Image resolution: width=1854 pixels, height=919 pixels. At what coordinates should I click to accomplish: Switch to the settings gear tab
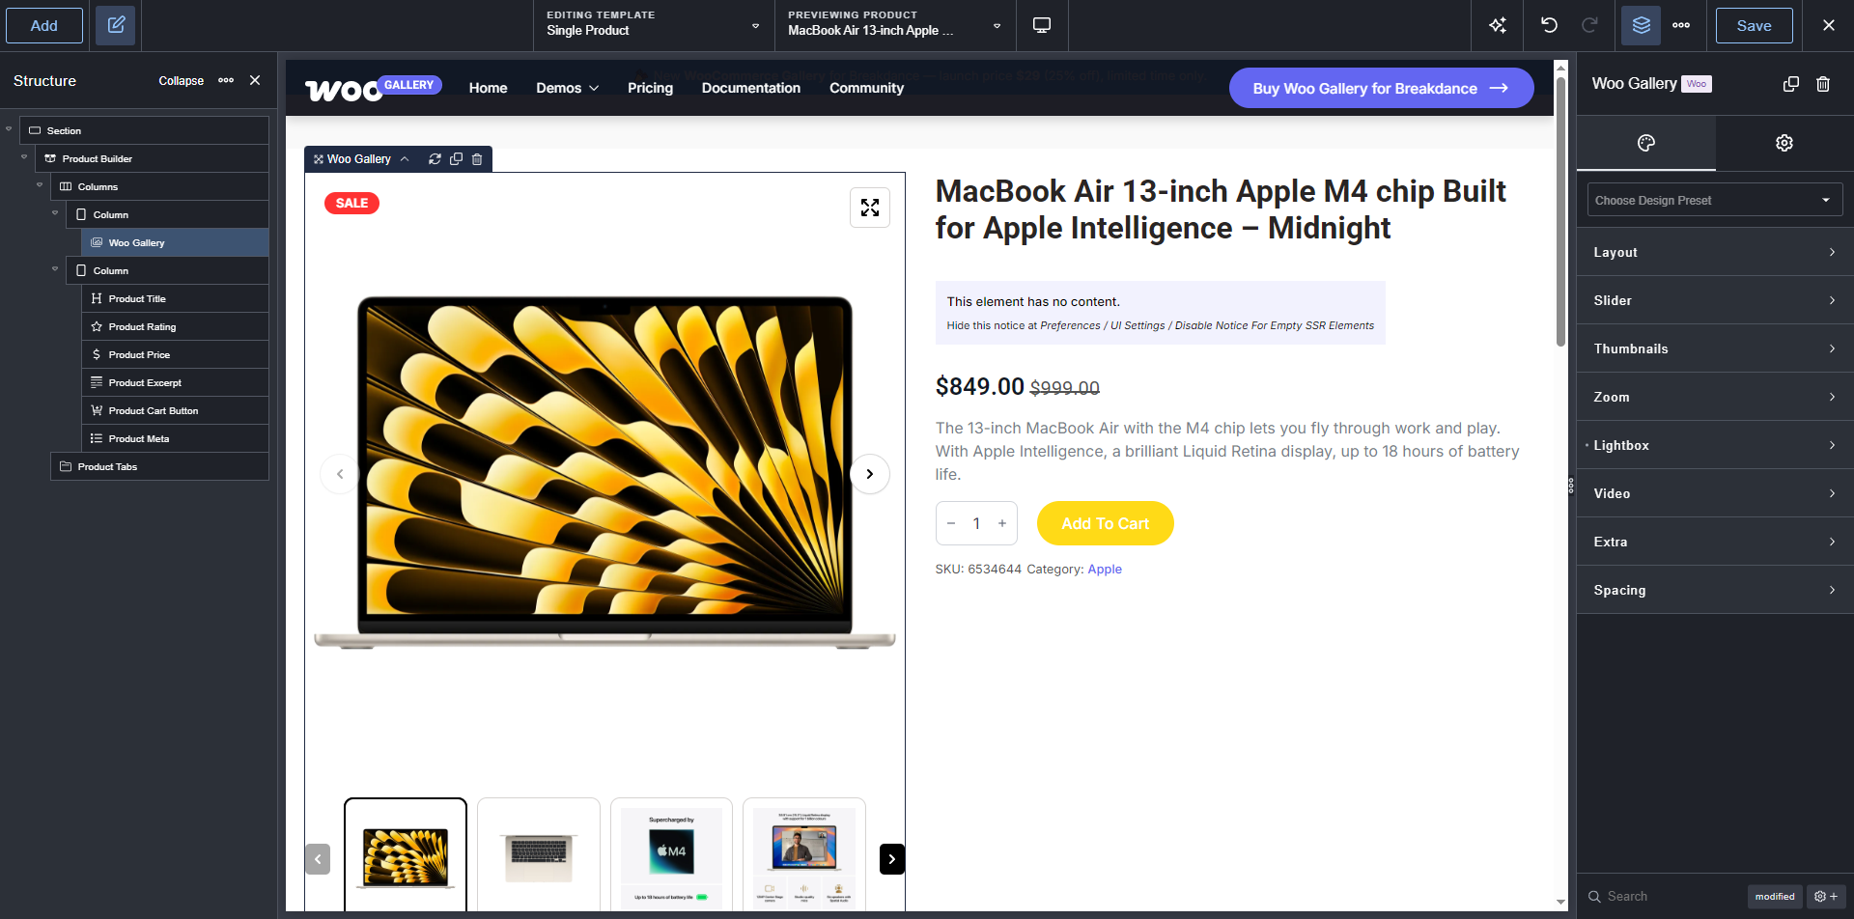coord(1784,143)
